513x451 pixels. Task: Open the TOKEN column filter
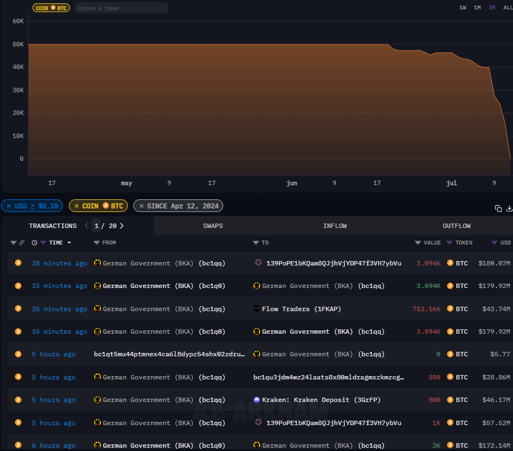coord(449,243)
